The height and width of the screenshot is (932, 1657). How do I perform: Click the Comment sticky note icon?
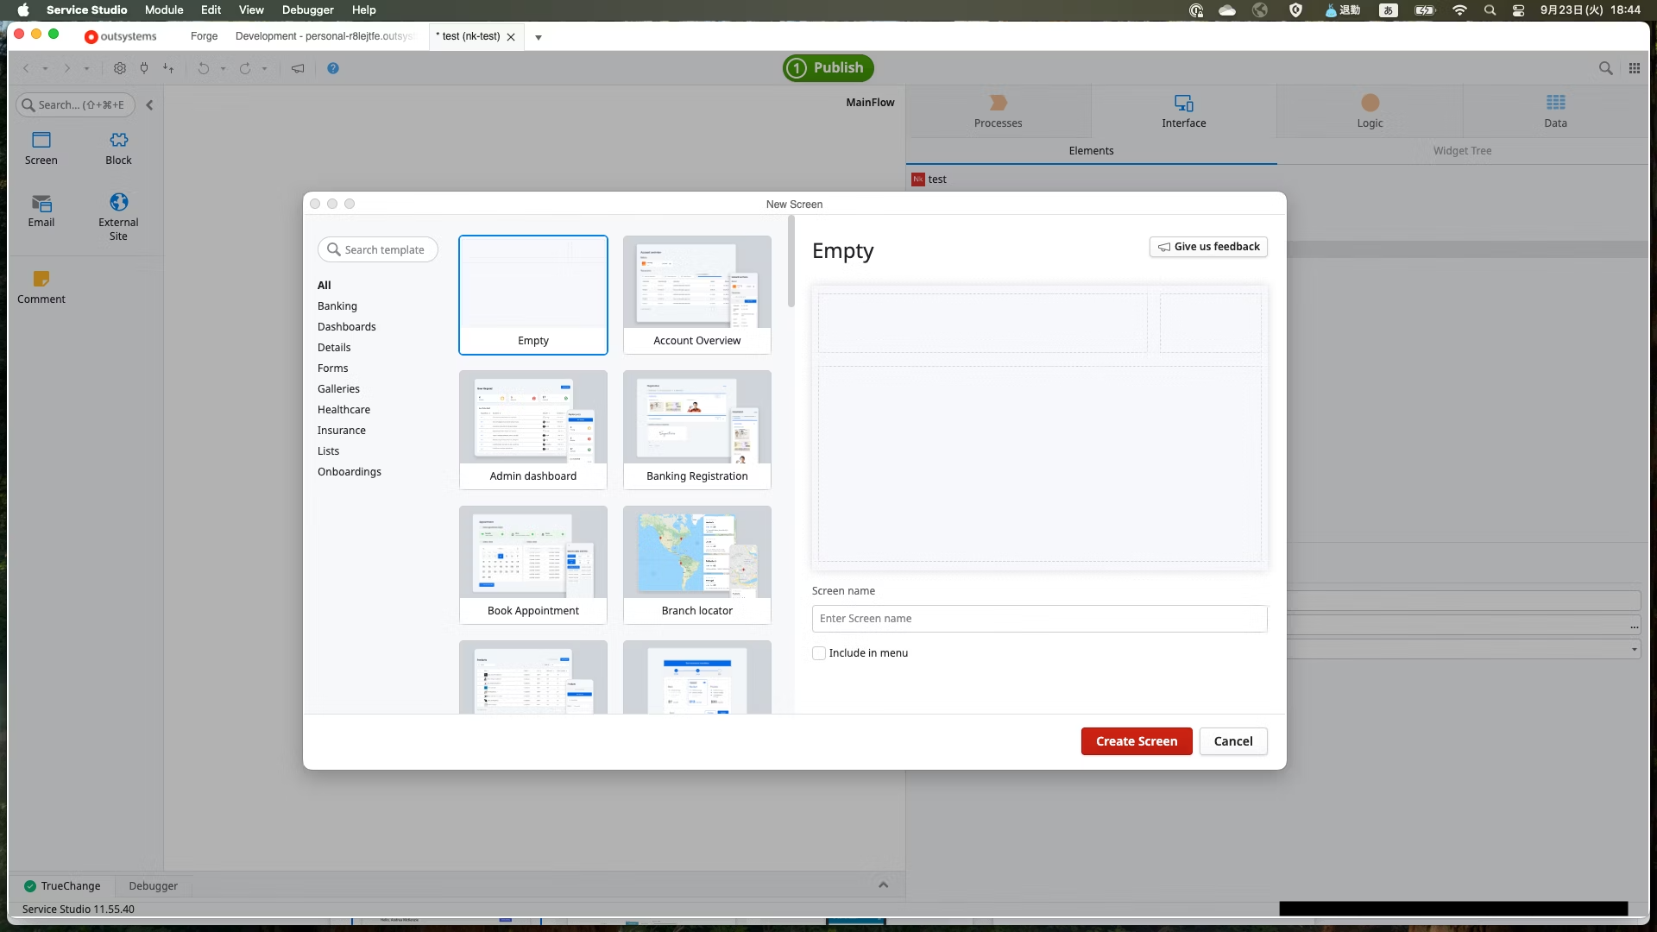tap(41, 279)
